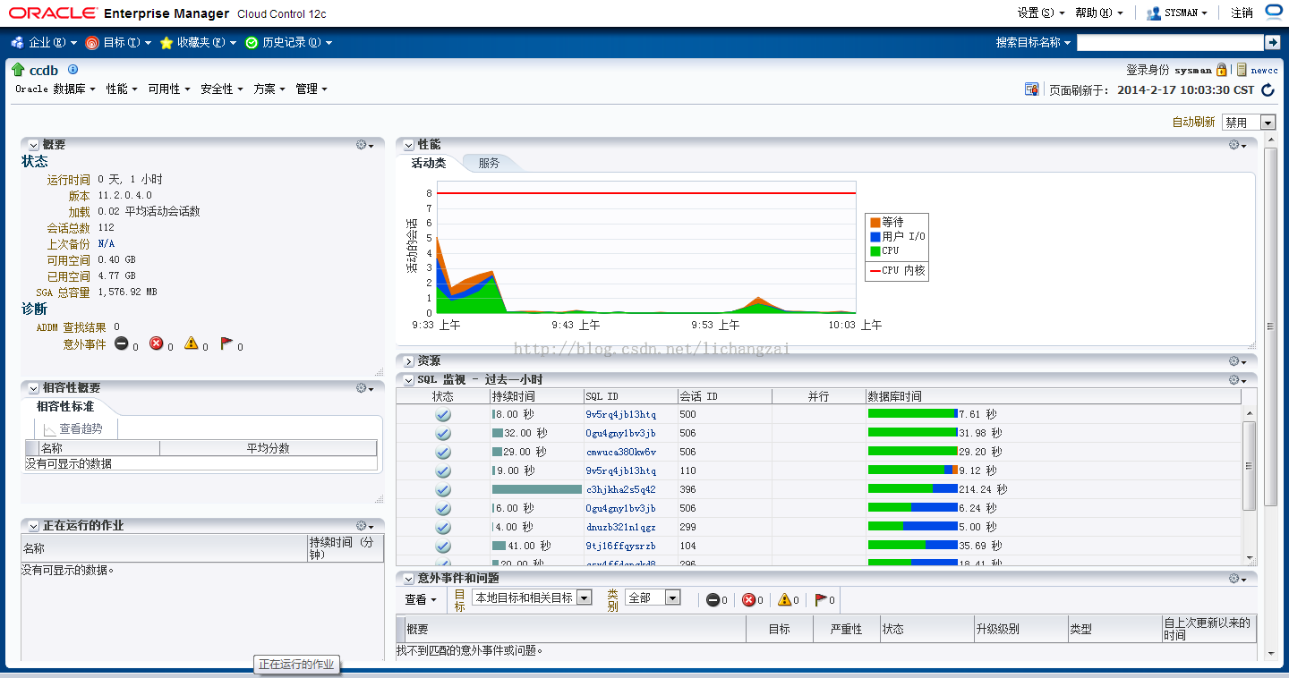This screenshot has height=678, width=1289.
Task: Click the 查看趋势 button
Action: (74, 429)
